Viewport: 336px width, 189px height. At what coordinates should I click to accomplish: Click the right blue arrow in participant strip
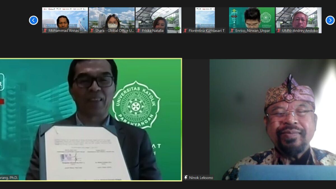(330, 20)
